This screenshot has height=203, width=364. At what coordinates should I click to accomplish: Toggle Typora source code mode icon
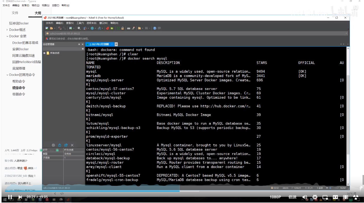click(62, 193)
